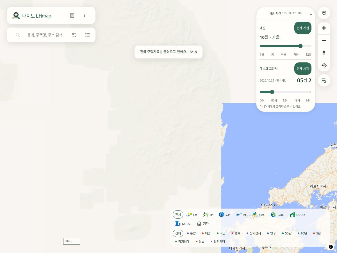
Task: Locate me with the crosshair button
Action: (324, 65)
